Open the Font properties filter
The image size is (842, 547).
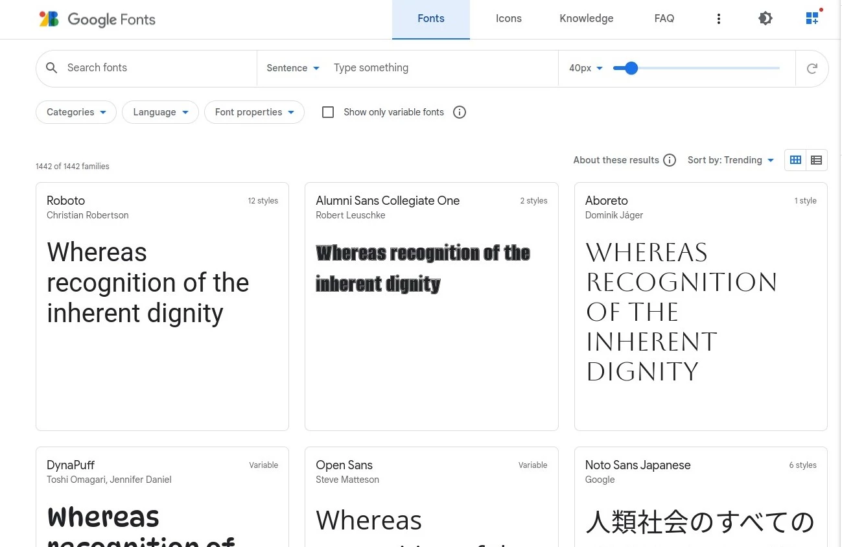pyautogui.click(x=254, y=112)
